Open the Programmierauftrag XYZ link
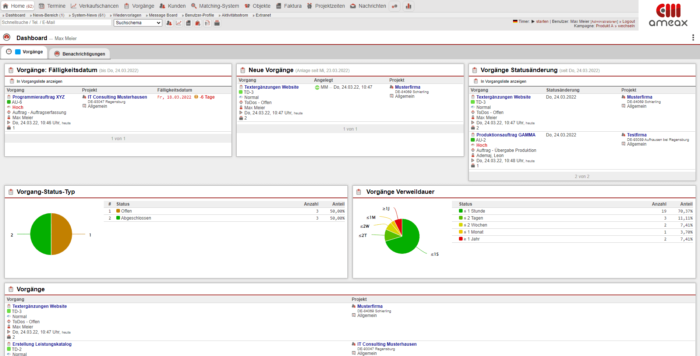 click(39, 97)
